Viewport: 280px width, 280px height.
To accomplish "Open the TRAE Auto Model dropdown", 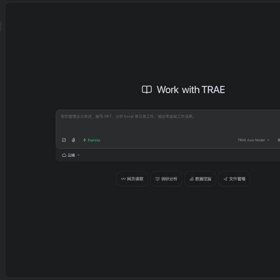I will 254,140.
